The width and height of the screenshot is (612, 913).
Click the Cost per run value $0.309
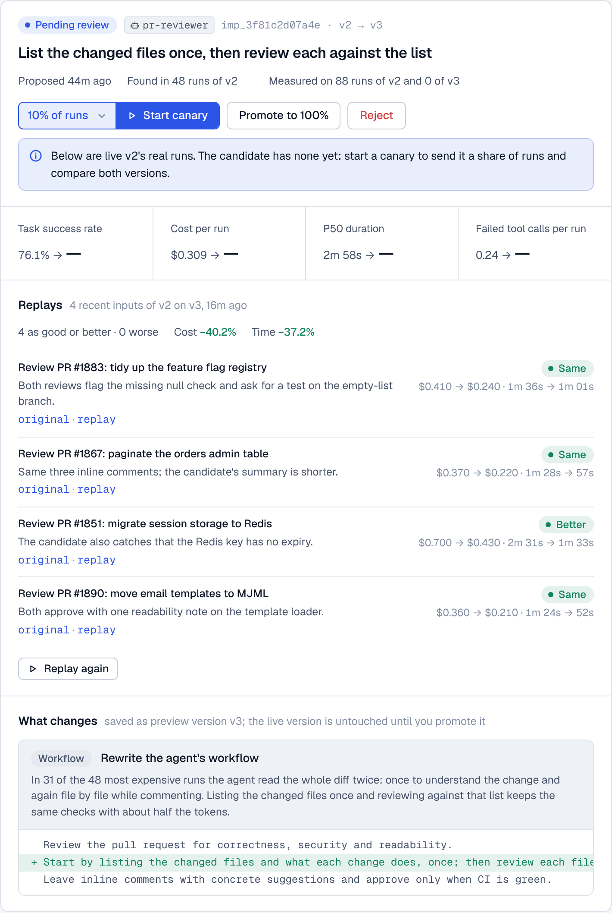[x=189, y=255]
